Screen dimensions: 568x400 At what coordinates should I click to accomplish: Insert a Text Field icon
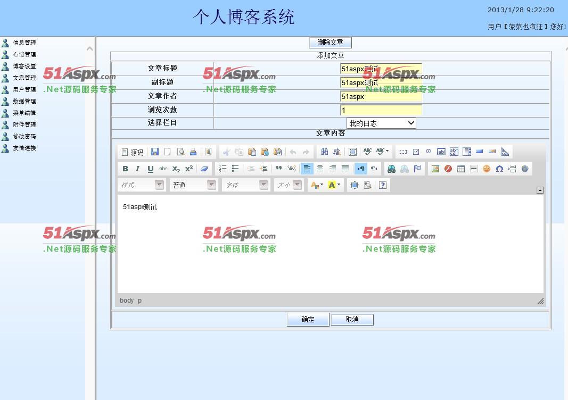point(441,152)
